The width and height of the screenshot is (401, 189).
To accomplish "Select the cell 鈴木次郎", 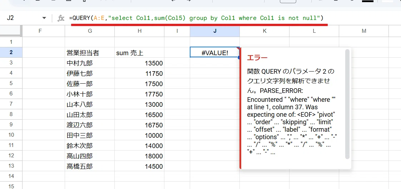I will [89, 146].
